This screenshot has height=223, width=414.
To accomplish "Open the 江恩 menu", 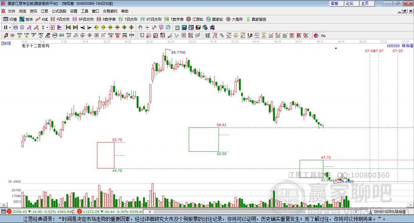I will (44, 11).
